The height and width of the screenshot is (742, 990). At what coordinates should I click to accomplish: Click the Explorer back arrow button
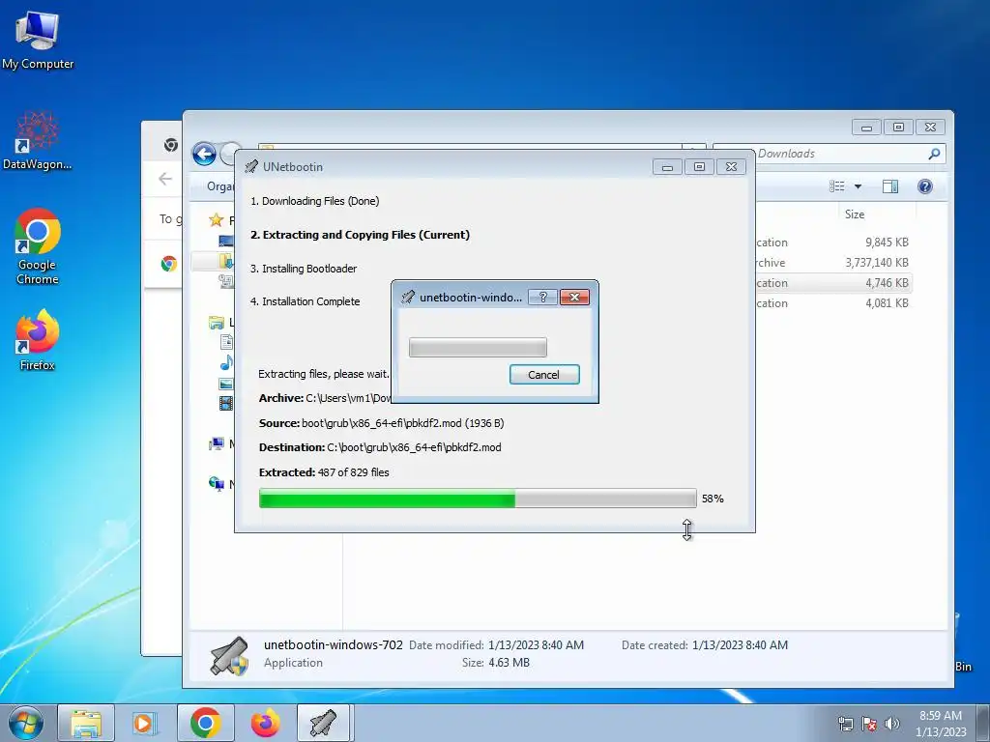pyautogui.click(x=205, y=154)
